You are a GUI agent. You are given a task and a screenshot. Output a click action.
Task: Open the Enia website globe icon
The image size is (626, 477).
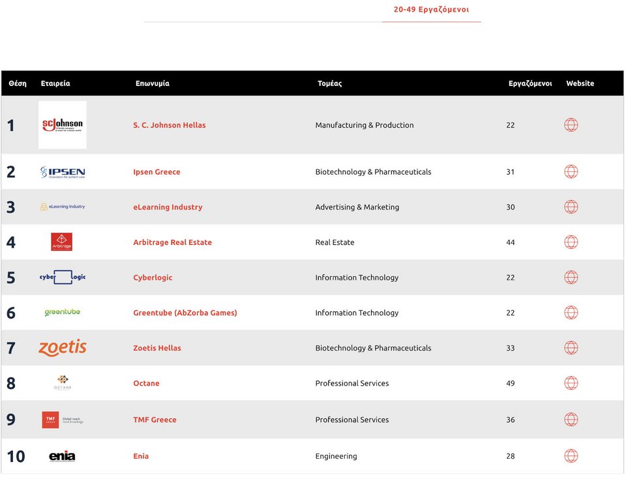pos(571,456)
